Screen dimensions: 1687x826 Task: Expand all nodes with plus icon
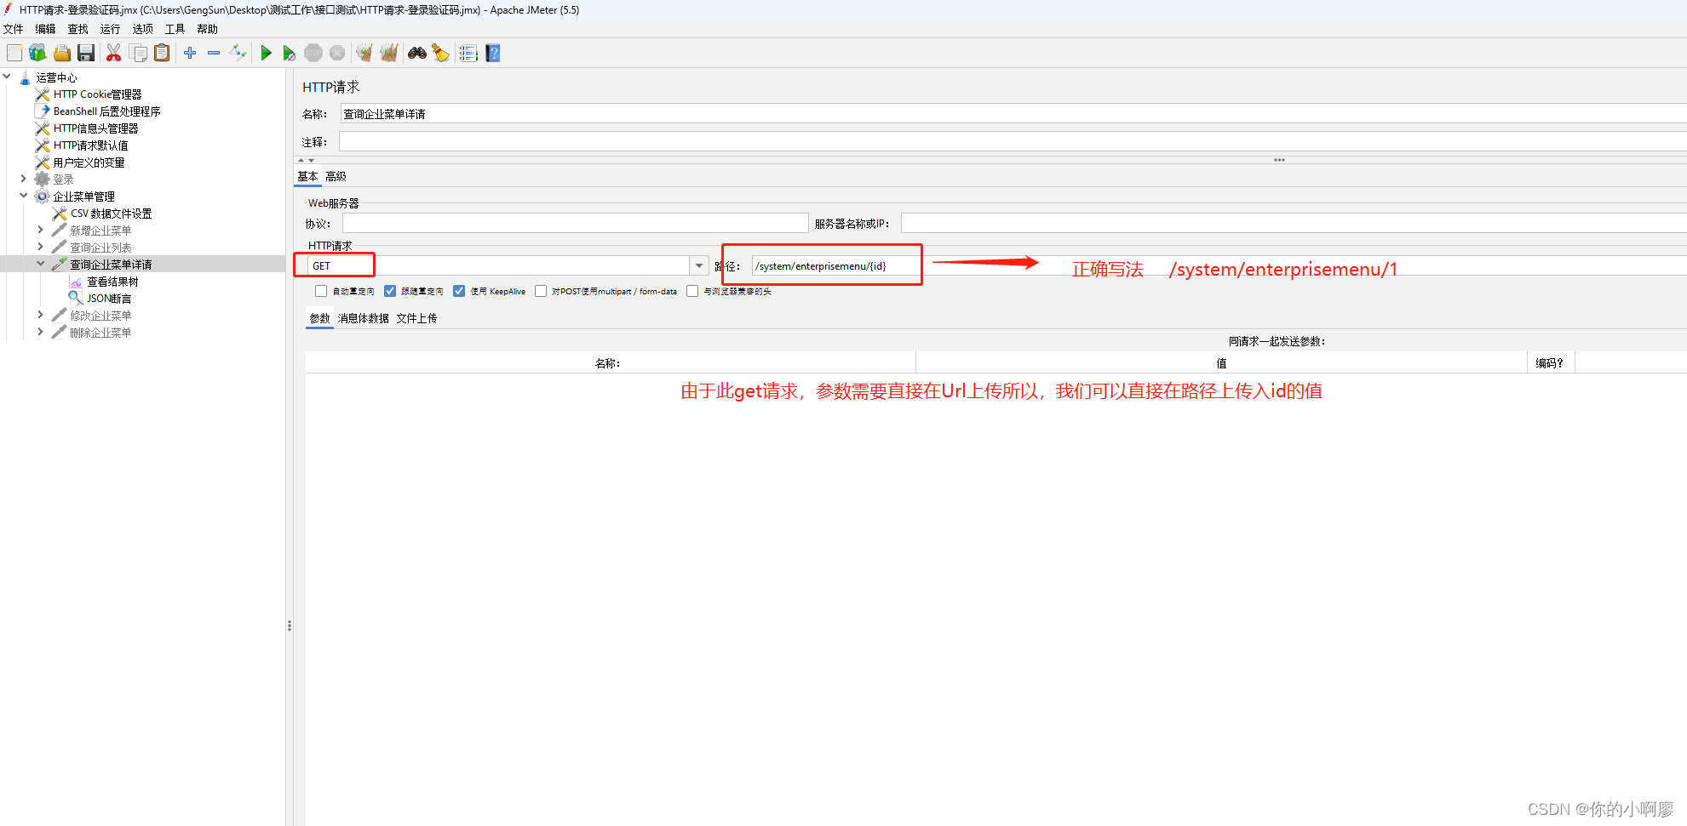coord(190,53)
